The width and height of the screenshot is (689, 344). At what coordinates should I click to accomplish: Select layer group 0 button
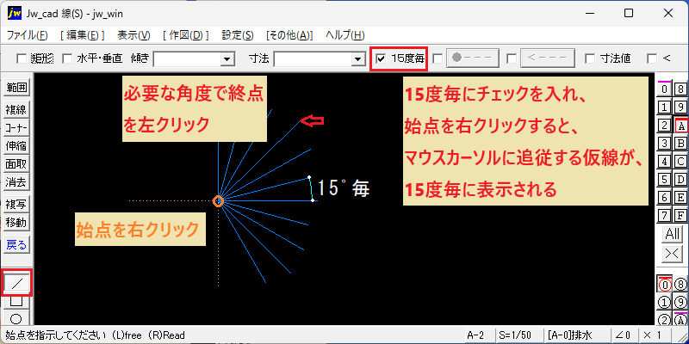[665, 89]
